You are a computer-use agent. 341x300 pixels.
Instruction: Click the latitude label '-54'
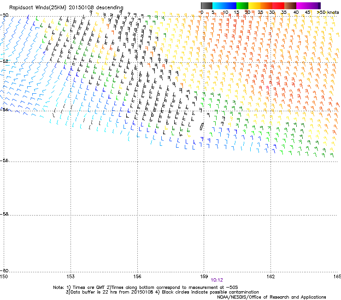pyautogui.click(x=4, y=109)
